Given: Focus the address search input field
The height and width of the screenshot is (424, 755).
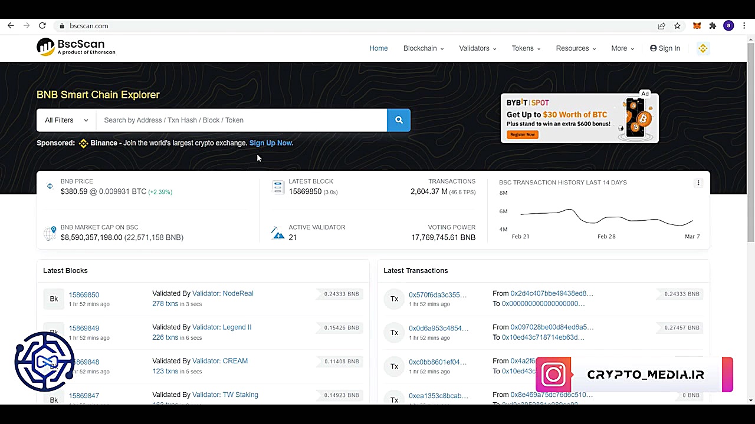Looking at the screenshot, I should (x=242, y=120).
